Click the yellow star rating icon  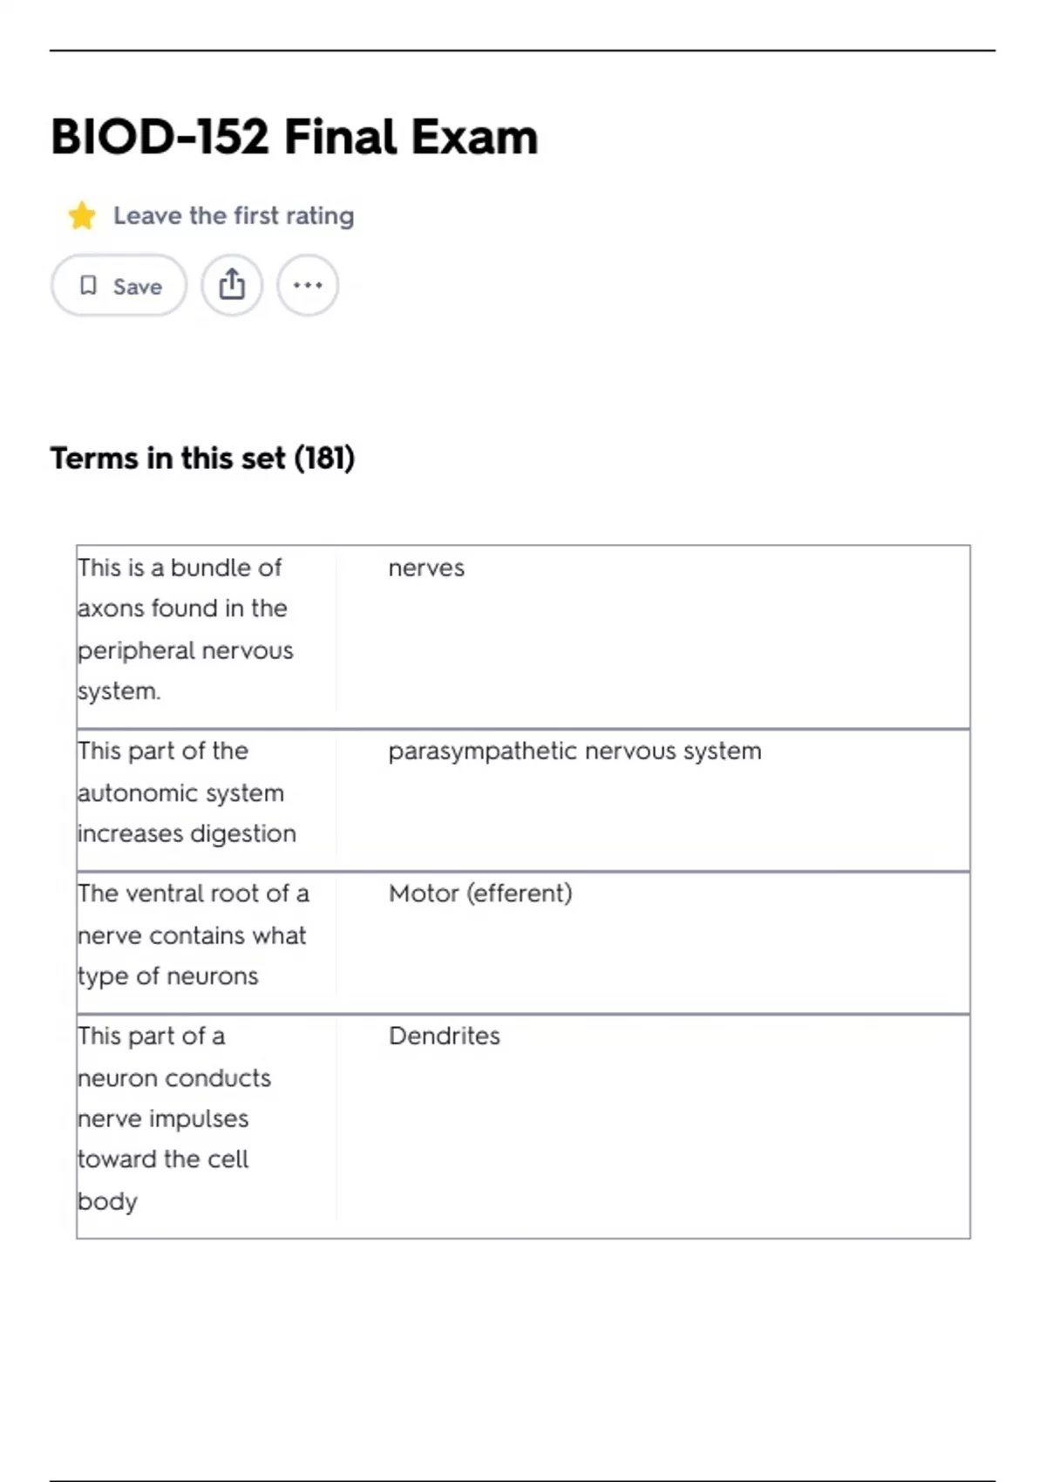[x=82, y=215]
